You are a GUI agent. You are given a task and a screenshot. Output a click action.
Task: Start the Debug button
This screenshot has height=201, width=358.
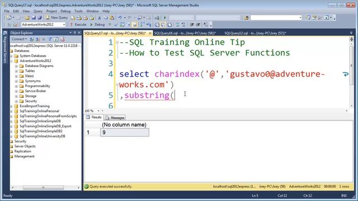tap(97, 25)
